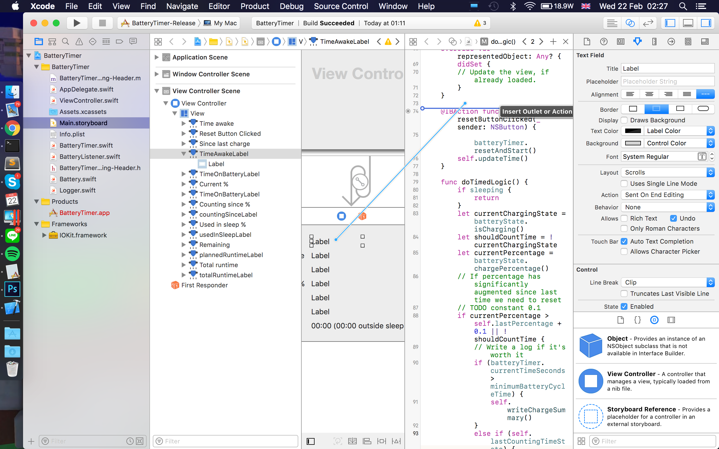
Task: Open the Connections inspector arrow icon
Action: [671, 42]
